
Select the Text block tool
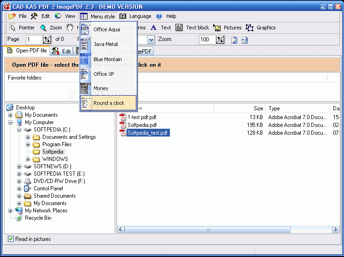click(192, 28)
